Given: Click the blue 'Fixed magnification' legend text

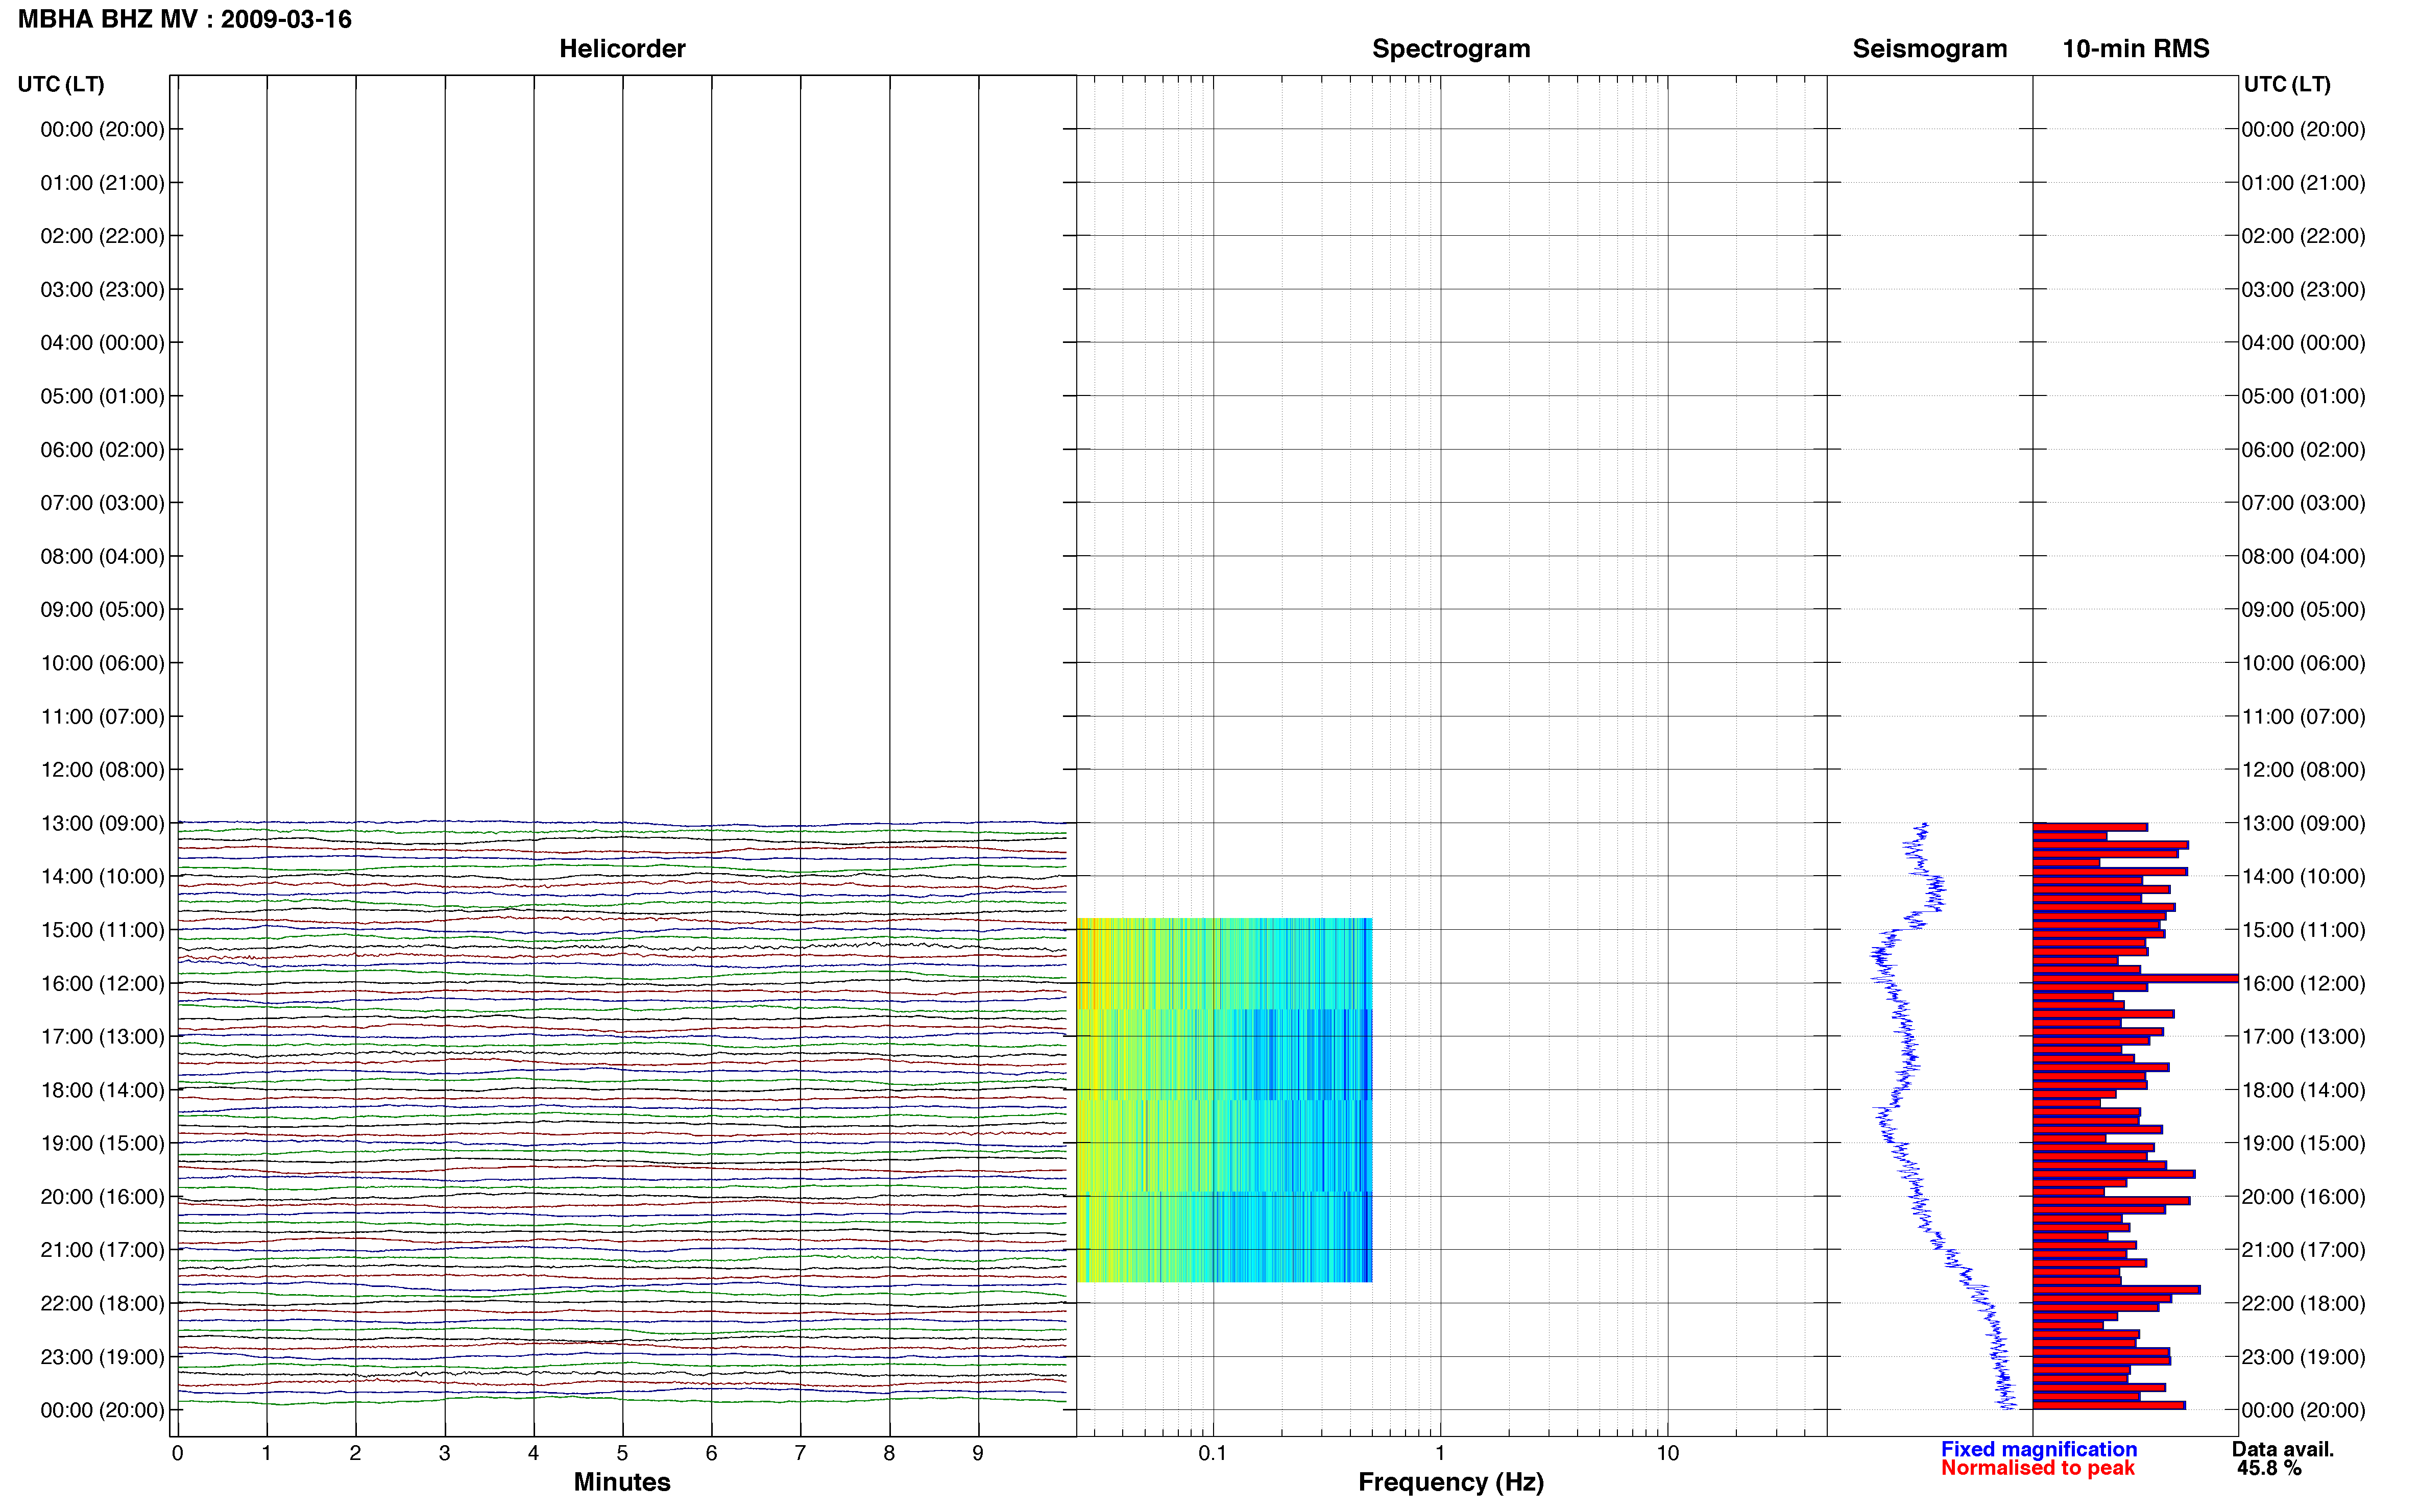Looking at the screenshot, I should (x=2039, y=1449).
